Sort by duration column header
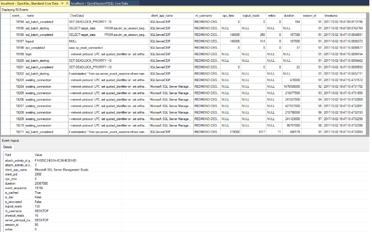The height and width of the screenshot is (232, 372). coord(289,15)
